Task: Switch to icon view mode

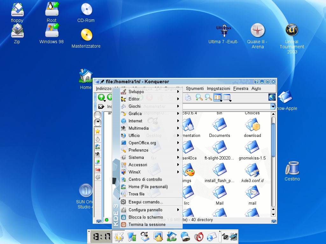Action: pyautogui.click(x=217, y=97)
